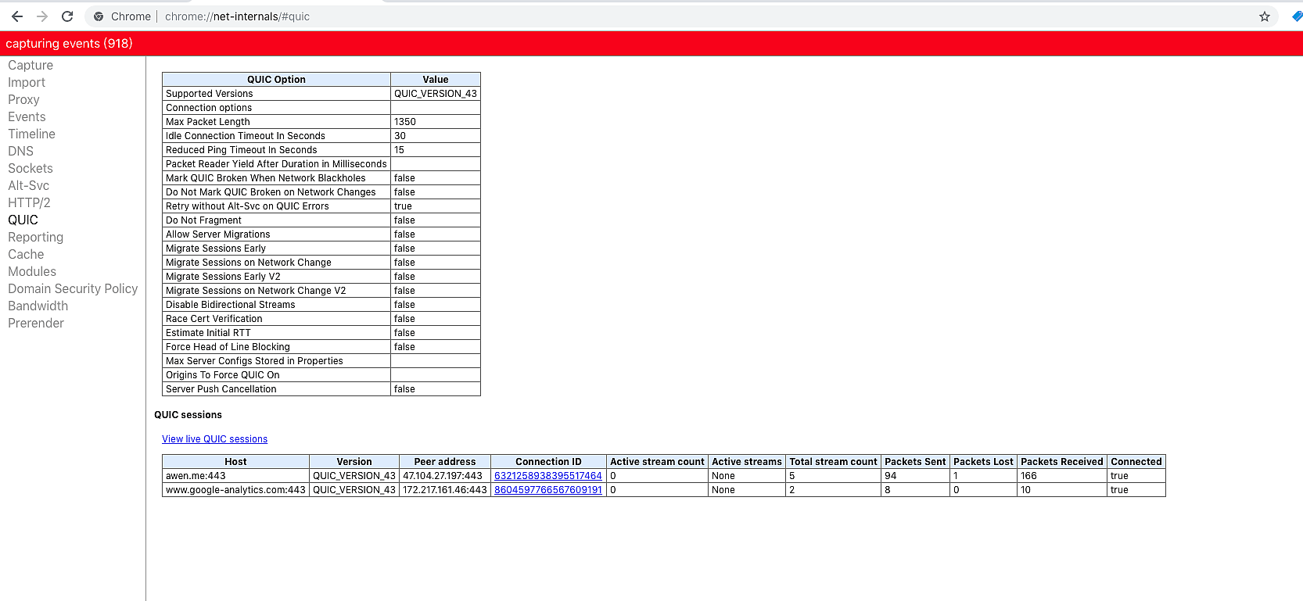Viewport: 1303px width, 601px height.
Task: Open connection ID 6321258938395517464
Action: pyautogui.click(x=547, y=476)
